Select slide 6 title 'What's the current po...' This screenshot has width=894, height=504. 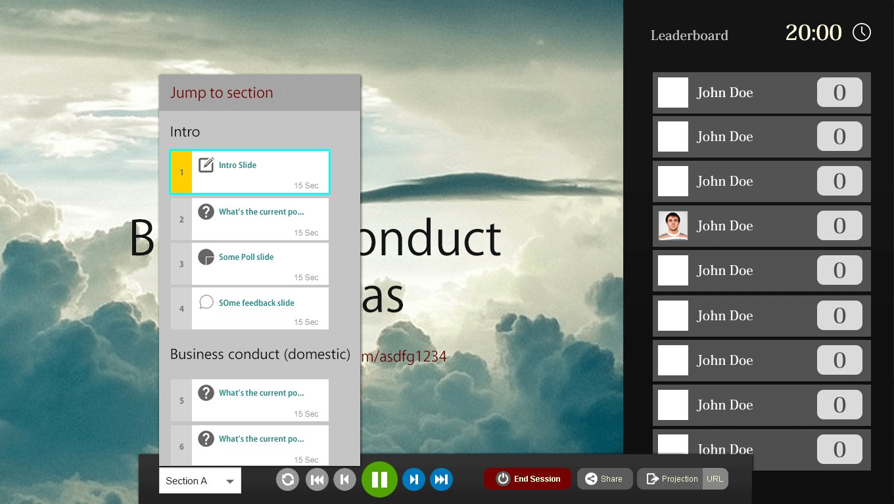point(262,439)
